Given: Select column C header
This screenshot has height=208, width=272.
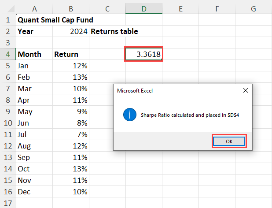Looking at the screenshot, I should tap(107, 9).
